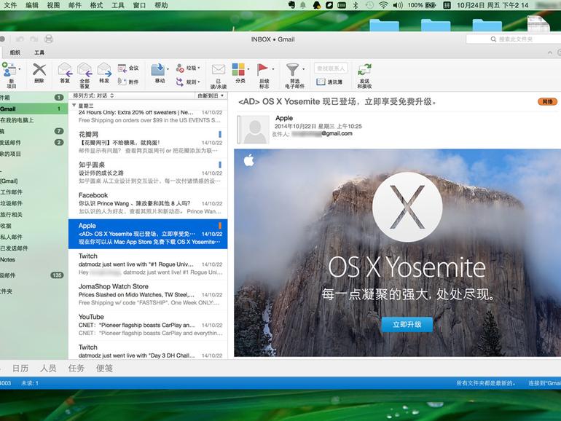
Task: Click the Meeting (会议) calendar icon
Action: point(122,68)
